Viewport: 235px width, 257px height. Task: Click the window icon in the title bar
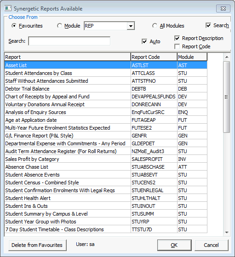coord(8,8)
